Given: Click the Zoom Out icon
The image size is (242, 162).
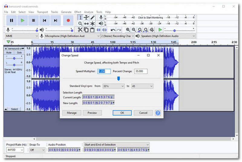Looking at the screenshot, I should 134,30.
